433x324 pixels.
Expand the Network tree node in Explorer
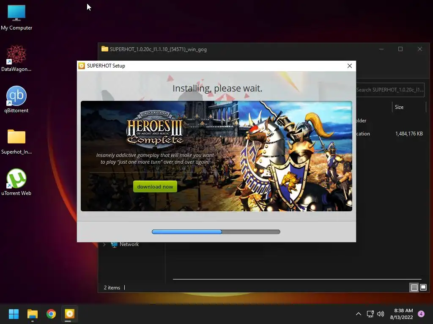(104, 244)
